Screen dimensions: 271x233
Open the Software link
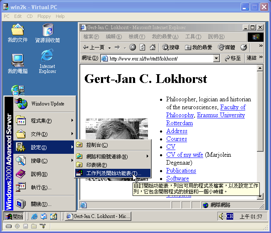coord(177,178)
